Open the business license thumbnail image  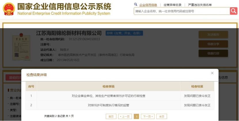[x=21, y=47]
